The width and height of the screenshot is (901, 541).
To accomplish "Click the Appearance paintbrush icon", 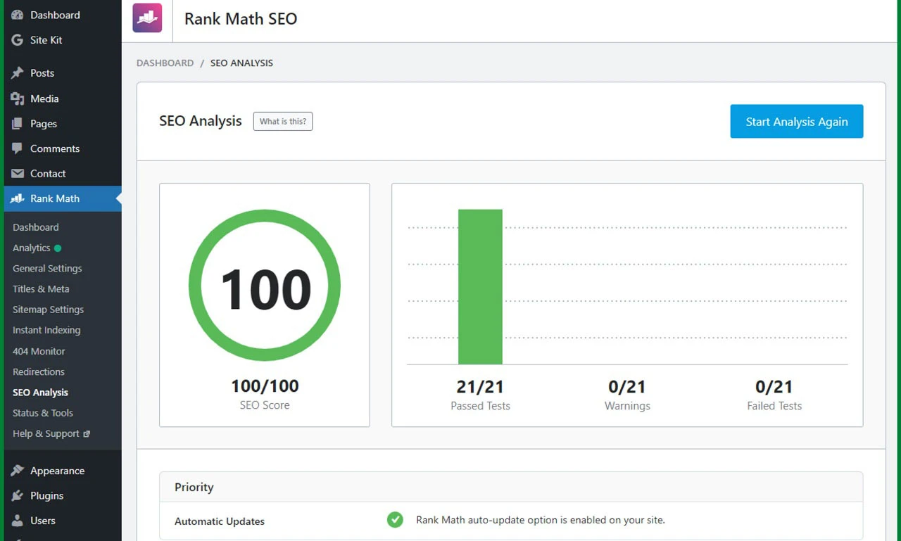I will pos(18,471).
